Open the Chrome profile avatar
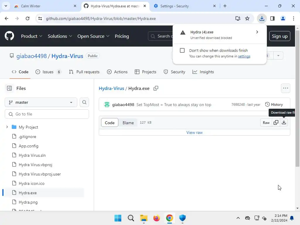This screenshot has height=225, width=300. pyautogui.click(x=283, y=18)
